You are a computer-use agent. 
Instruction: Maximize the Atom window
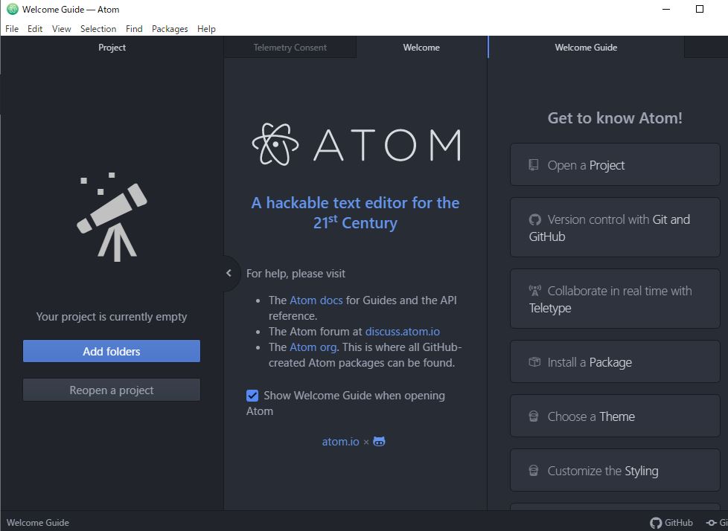tap(700, 9)
